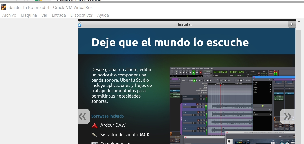
Task: Click the JACK sound server plug icon
Action: (94, 135)
